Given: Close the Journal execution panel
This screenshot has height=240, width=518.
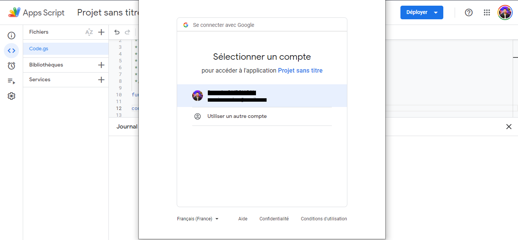Looking at the screenshot, I should point(509,127).
